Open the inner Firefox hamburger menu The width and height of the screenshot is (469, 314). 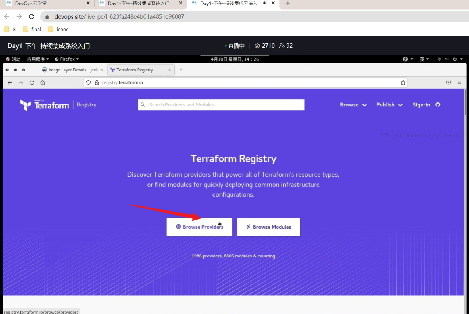click(x=460, y=83)
